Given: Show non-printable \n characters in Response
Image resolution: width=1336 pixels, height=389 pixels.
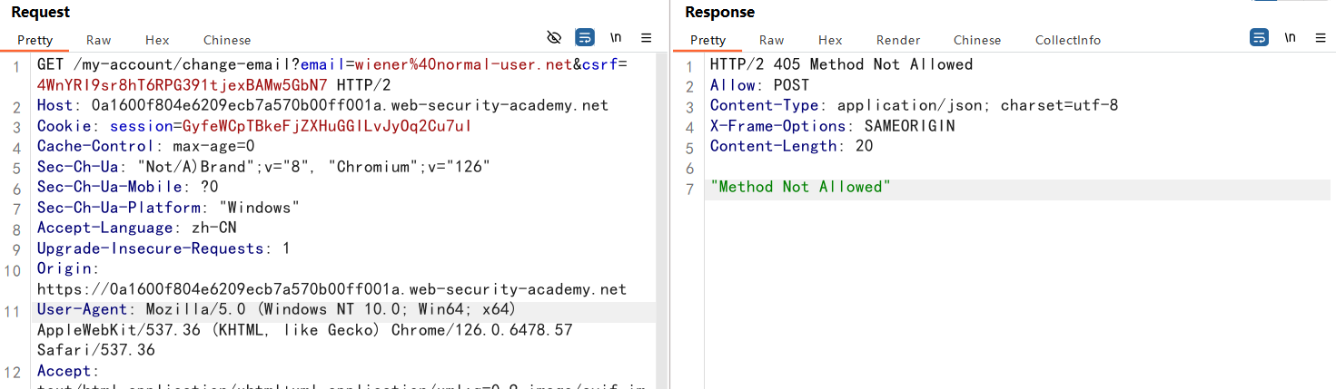Looking at the screenshot, I should pyautogui.click(x=1290, y=37).
